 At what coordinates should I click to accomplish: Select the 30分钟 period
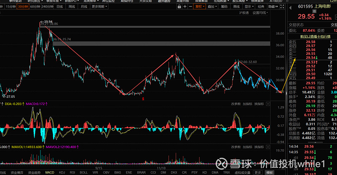pyautogui.click(x=23, y=6)
